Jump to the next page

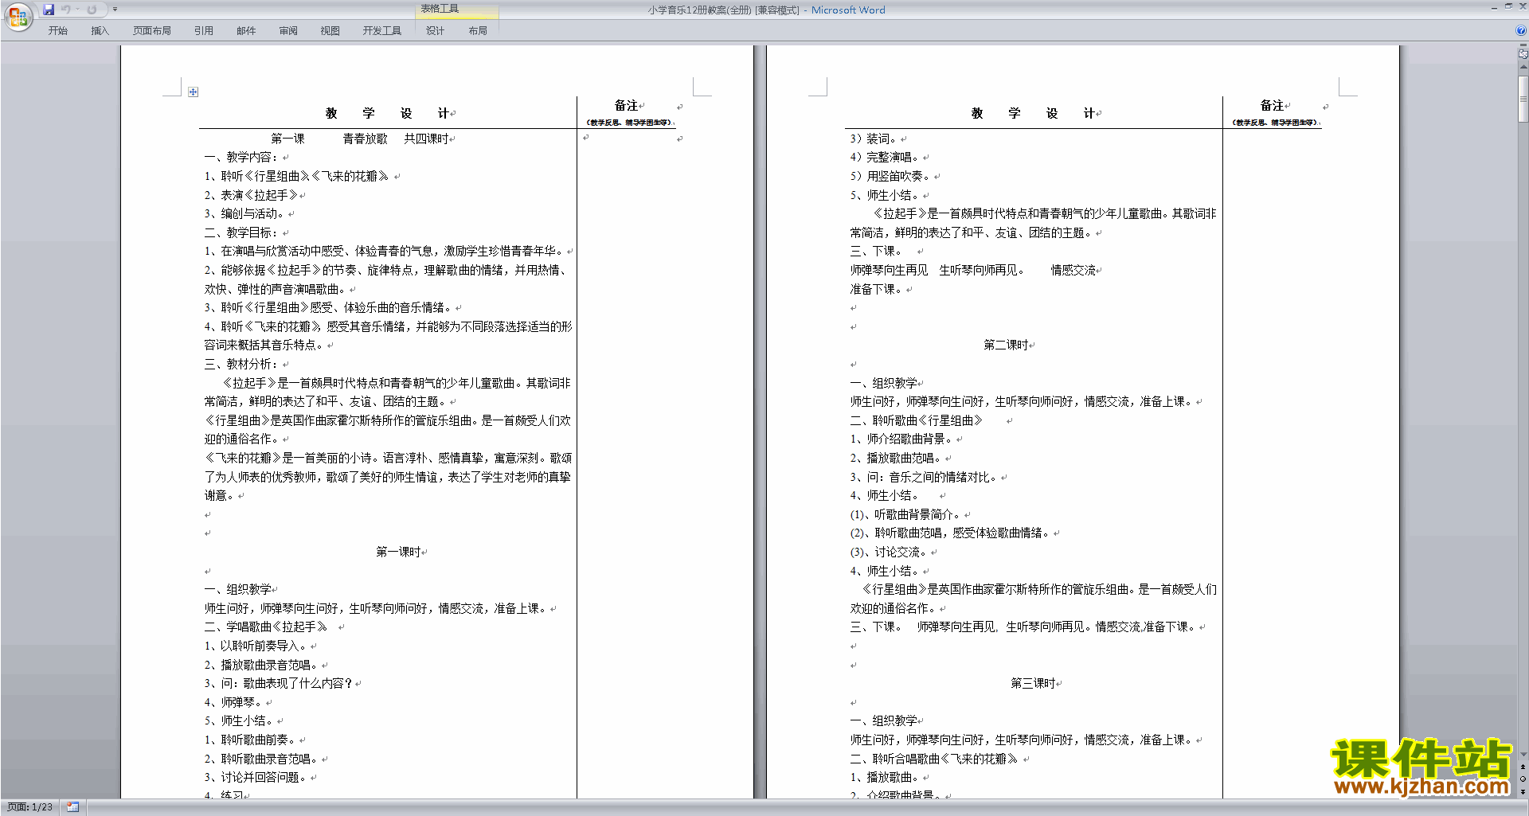coord(1523,791)
